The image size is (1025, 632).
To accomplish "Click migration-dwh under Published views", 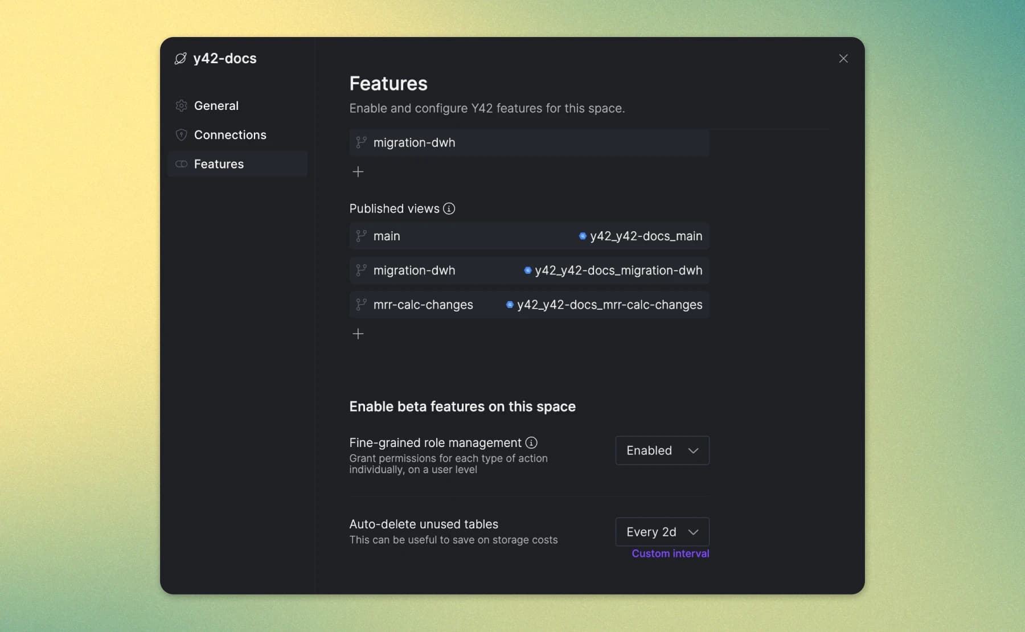I will click(414, 270).
